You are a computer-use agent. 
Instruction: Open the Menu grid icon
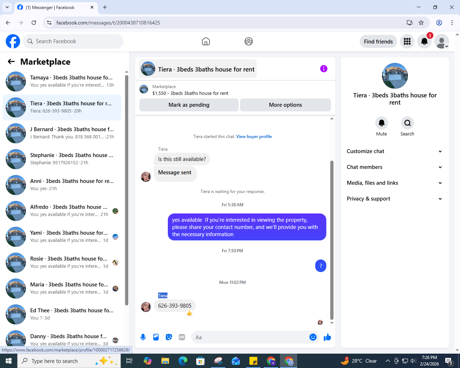point(407,41)
